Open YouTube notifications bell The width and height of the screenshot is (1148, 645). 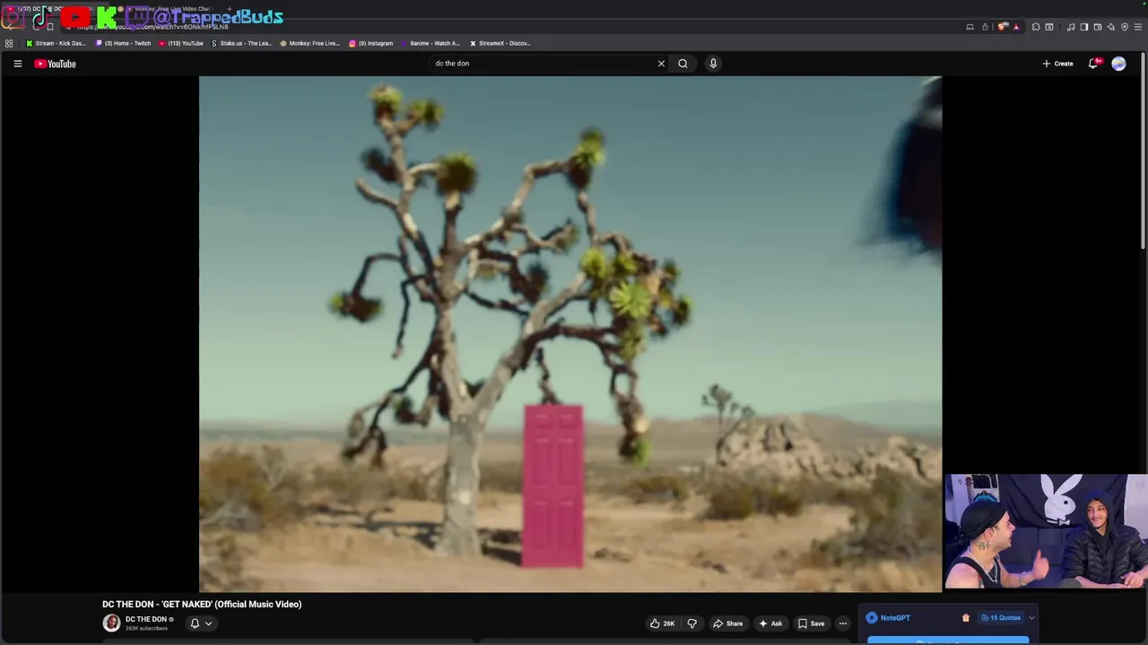point(1093,64)
